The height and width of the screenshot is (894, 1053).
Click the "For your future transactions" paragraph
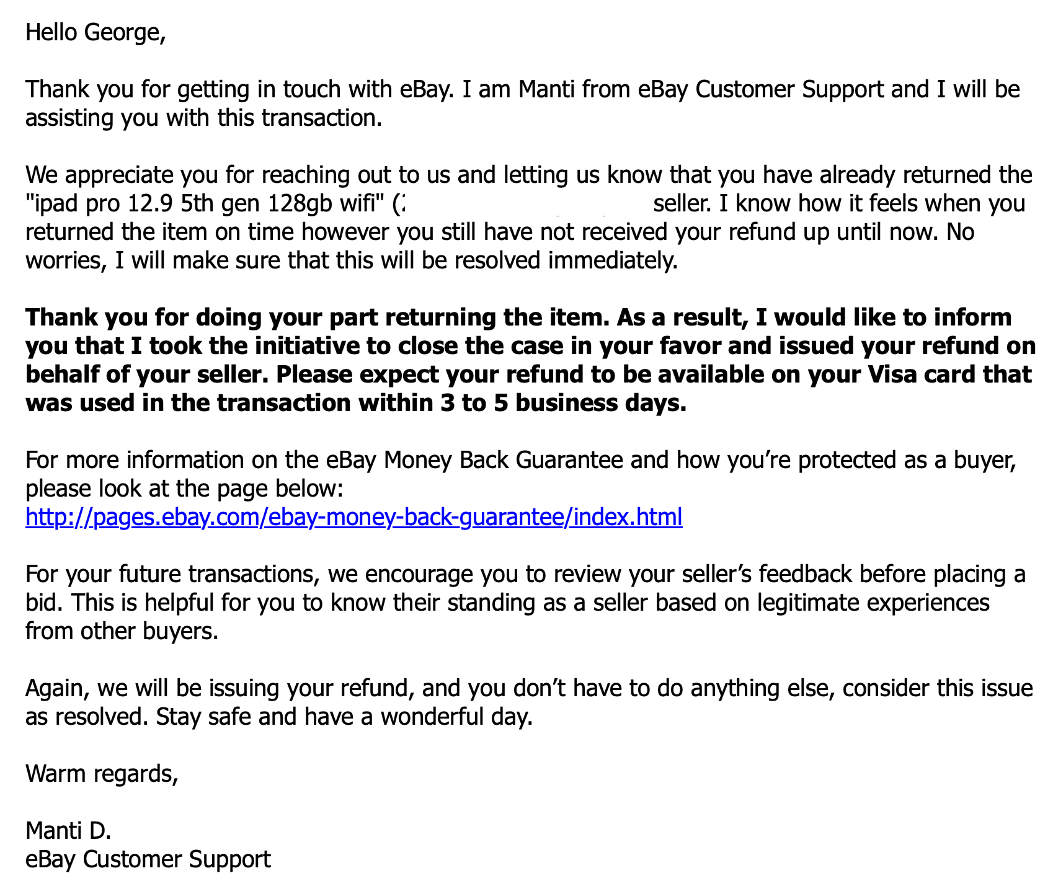(x=526, y=603)
